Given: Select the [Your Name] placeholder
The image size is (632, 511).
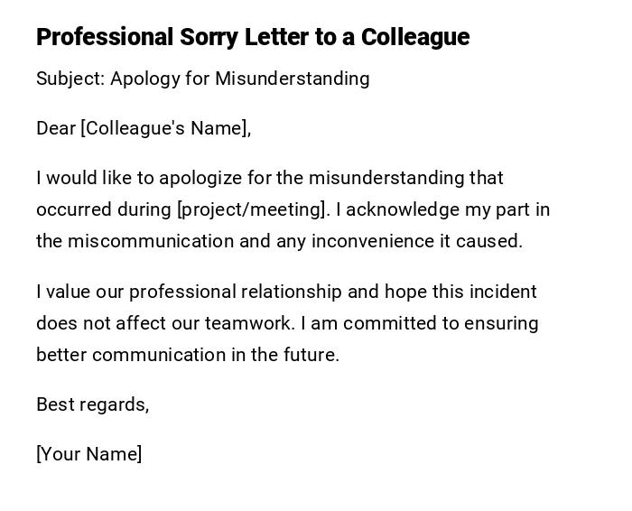Looking at the screenshot, I should pyautogui.click(x=88, y=454).
